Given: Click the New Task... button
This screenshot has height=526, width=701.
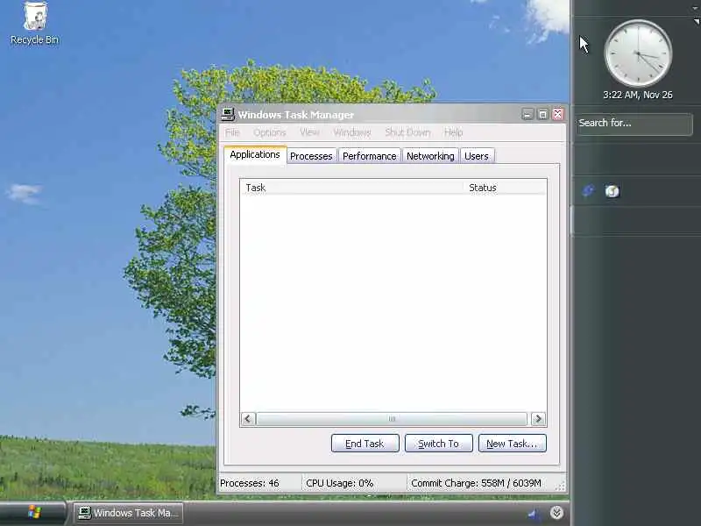Looking at the screenshot, I should (x=513, y=444).
